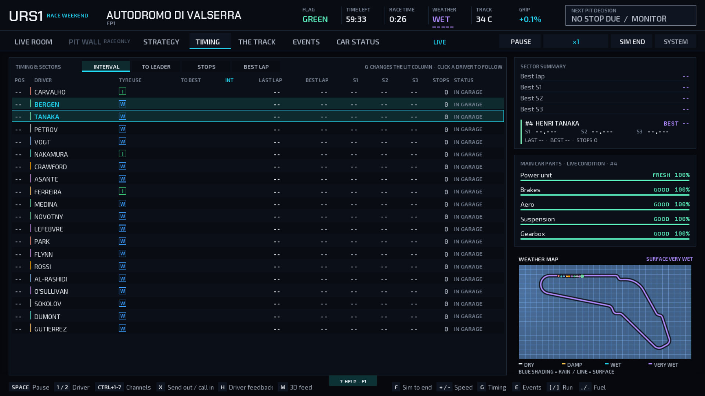Follow driver O'Sullivan in timing list
The width and height of the screenshot is (705, 396).
(258, 291)
